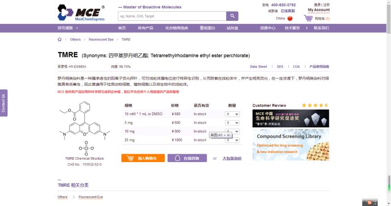Image resolution: width=391 pixels, height=206 pixels.
Task: Click the purple 在线咨询 button
Action: point(187,158)
